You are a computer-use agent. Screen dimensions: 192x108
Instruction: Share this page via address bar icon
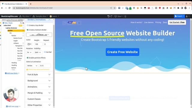tap(111, 8)
